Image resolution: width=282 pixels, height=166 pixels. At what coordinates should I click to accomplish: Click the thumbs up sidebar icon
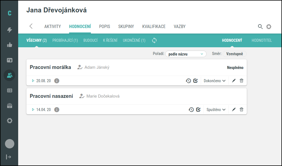10,45
